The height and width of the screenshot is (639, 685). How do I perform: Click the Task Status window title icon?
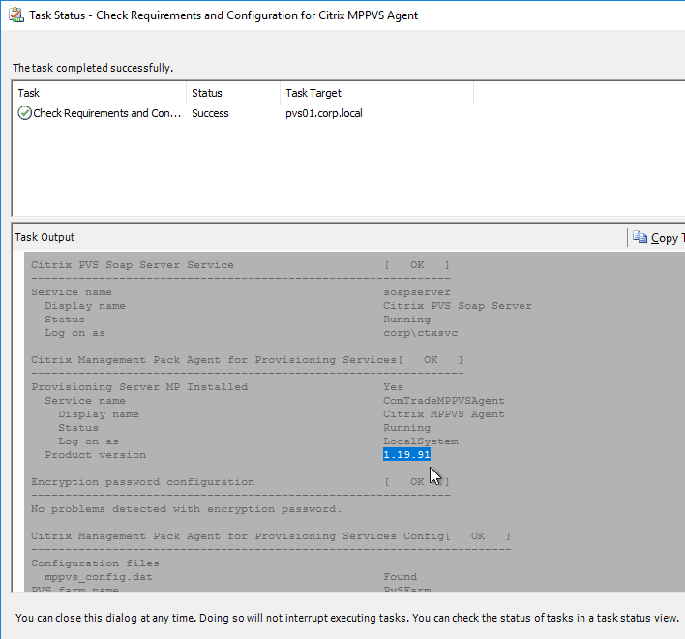coord(16,15)
